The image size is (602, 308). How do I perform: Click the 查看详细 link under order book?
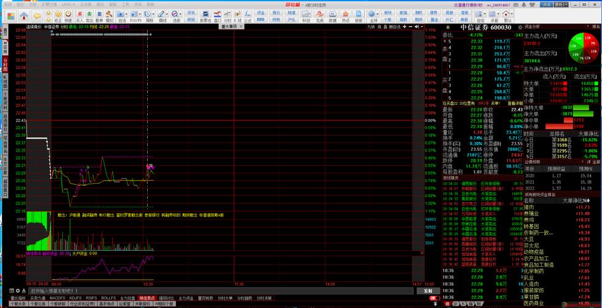(x=515, y=103)
